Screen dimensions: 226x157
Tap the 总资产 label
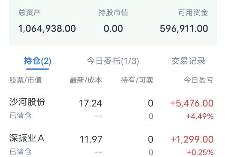click(x=30, y=13)
